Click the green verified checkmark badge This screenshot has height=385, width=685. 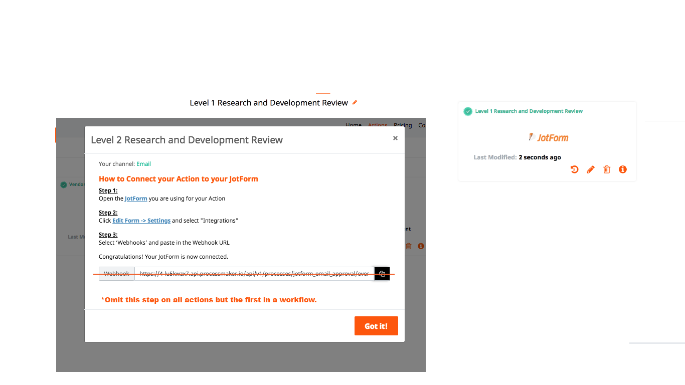pyautogui.click(x=468, y=111)
